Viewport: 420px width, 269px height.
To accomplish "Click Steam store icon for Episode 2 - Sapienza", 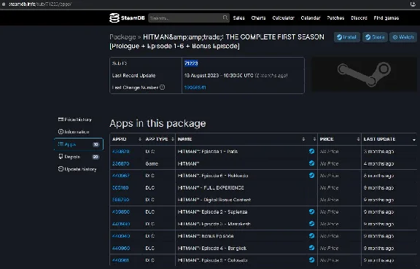I will (311, 211).
